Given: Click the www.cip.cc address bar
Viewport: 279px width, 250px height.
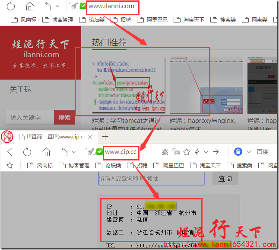Looking at the screenshot, I should pos(121,152).
